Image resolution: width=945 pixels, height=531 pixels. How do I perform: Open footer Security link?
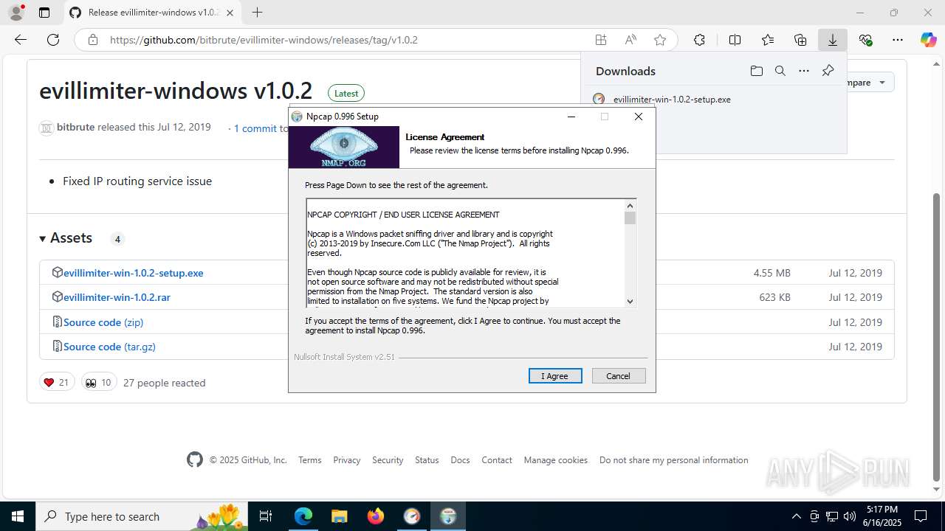388,459
